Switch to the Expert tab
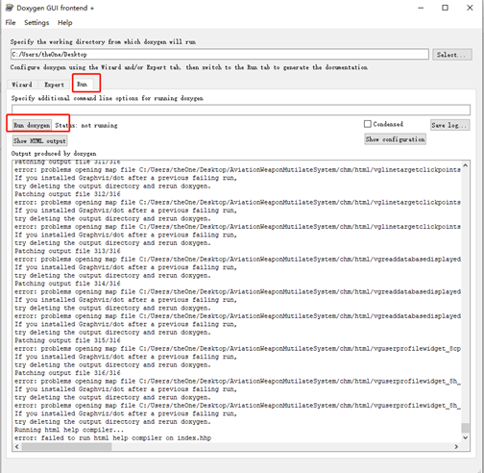The image size is (484, 473). (54, 85)
